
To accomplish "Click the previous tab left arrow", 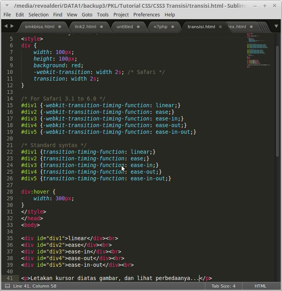I will pyautogui.click(x=6, y=26).
